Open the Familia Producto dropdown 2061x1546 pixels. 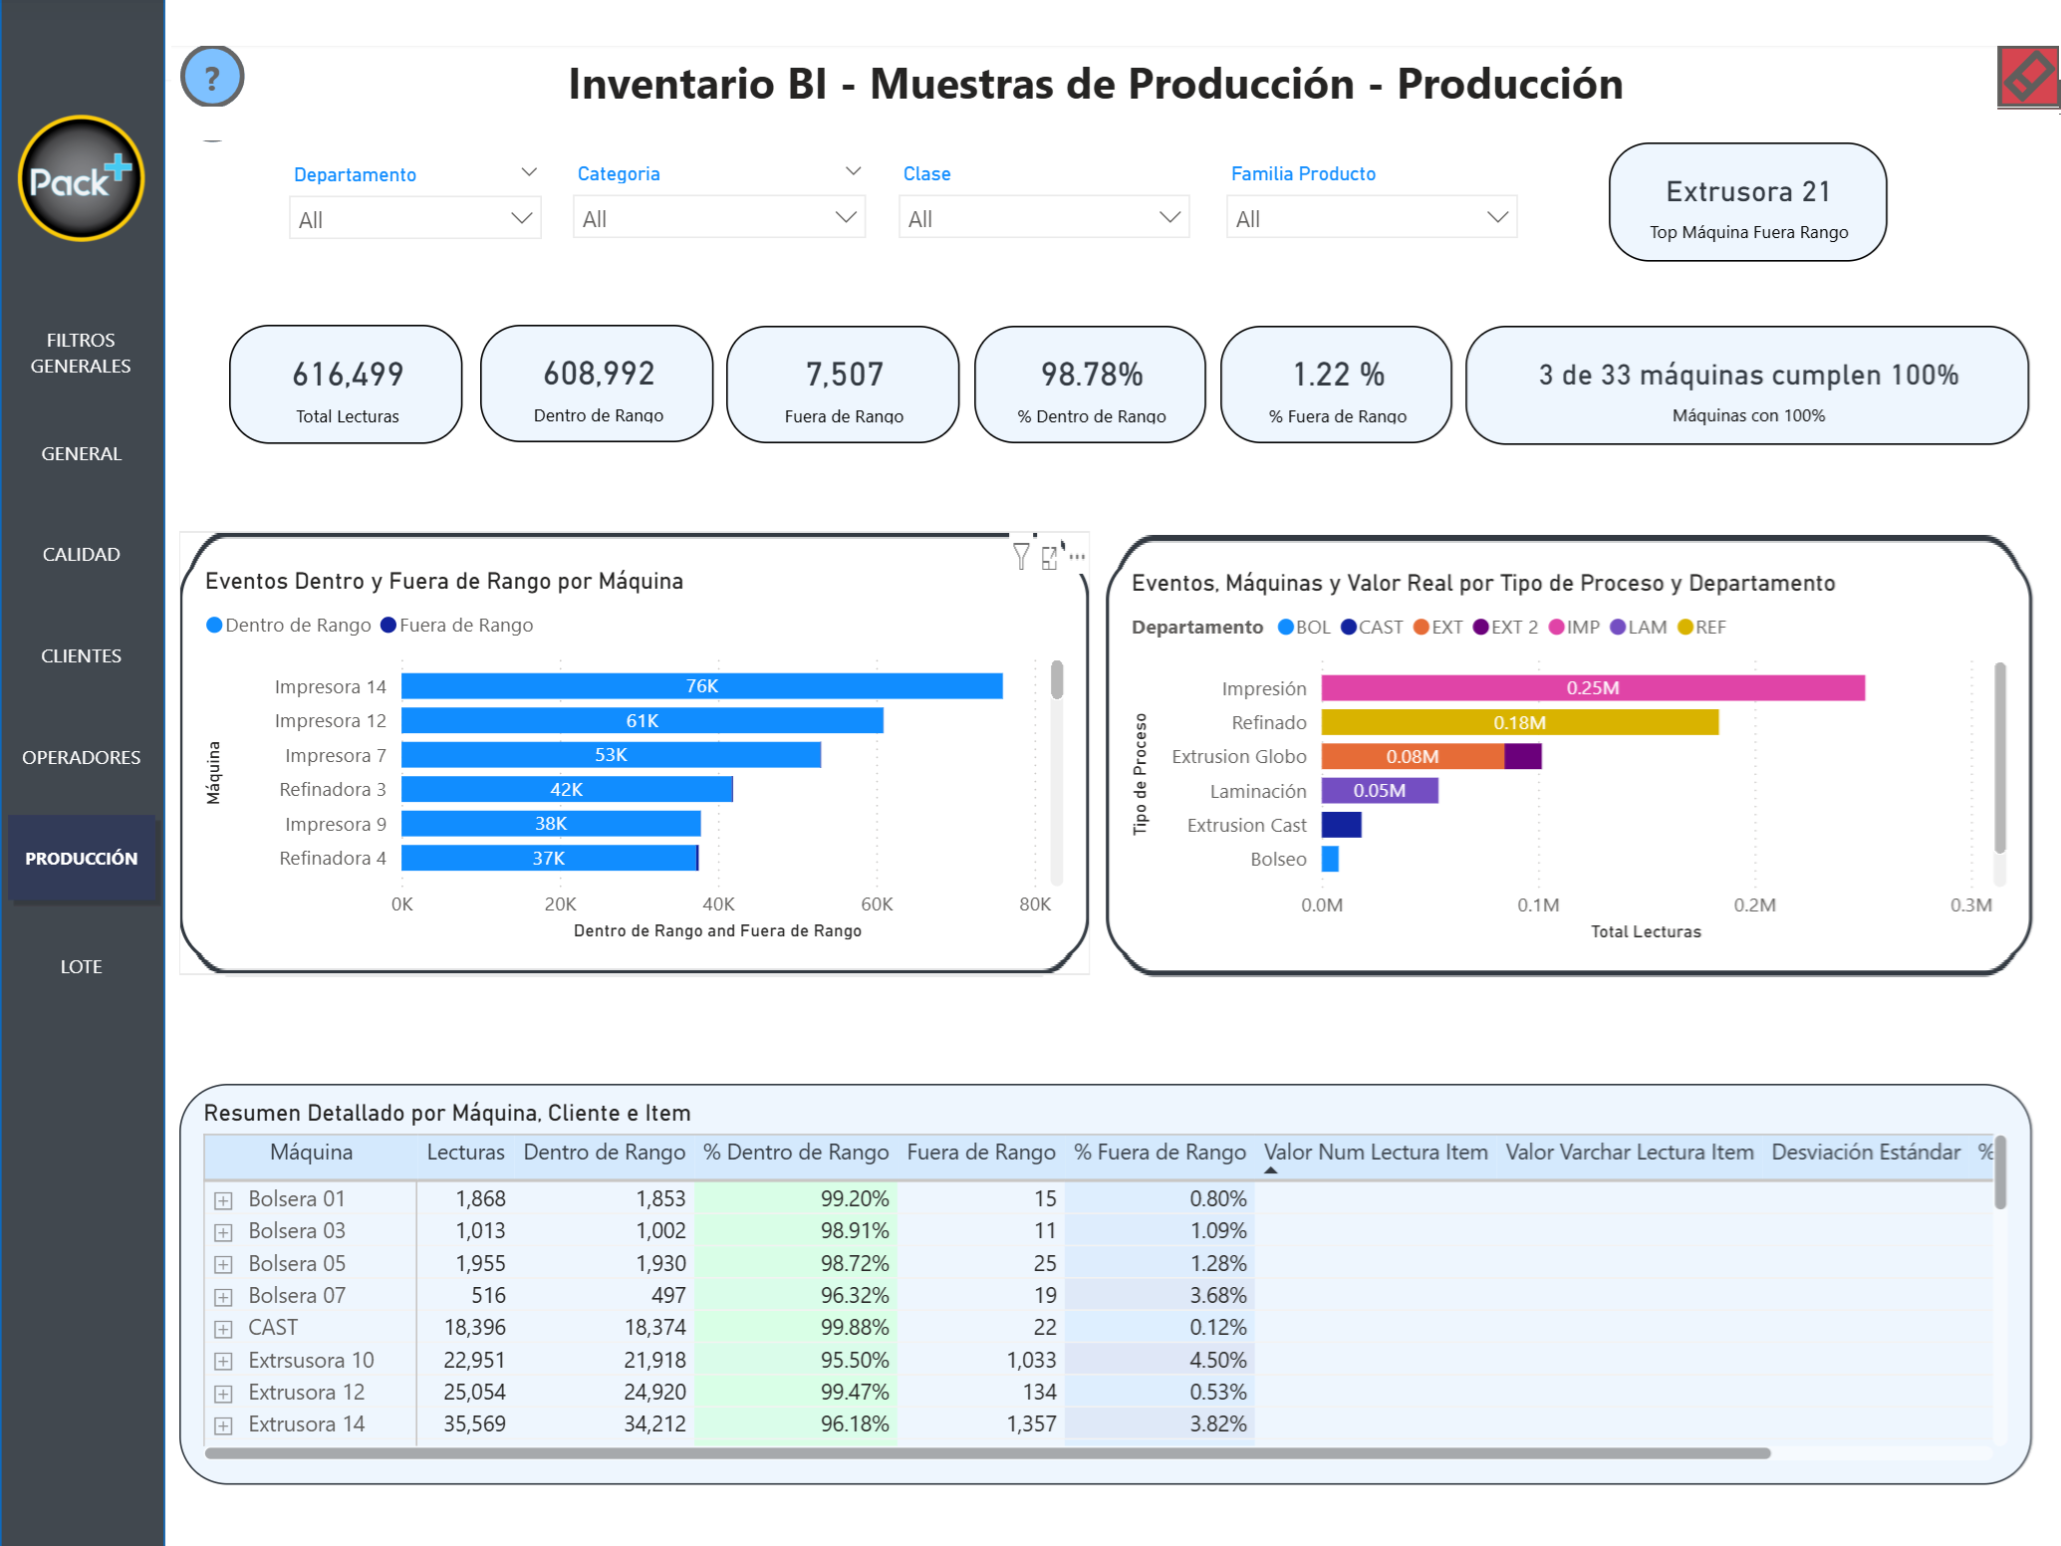1371,218
